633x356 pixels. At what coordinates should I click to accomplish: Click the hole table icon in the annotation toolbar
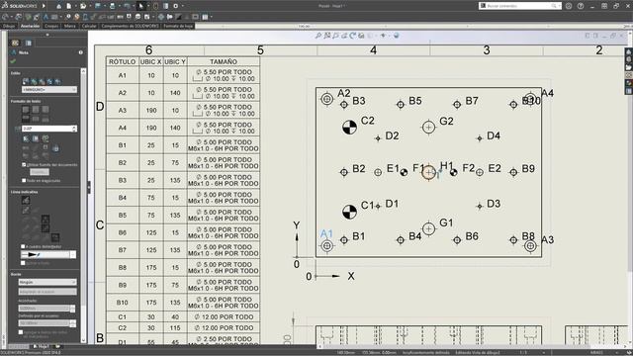tap(205, 17)
